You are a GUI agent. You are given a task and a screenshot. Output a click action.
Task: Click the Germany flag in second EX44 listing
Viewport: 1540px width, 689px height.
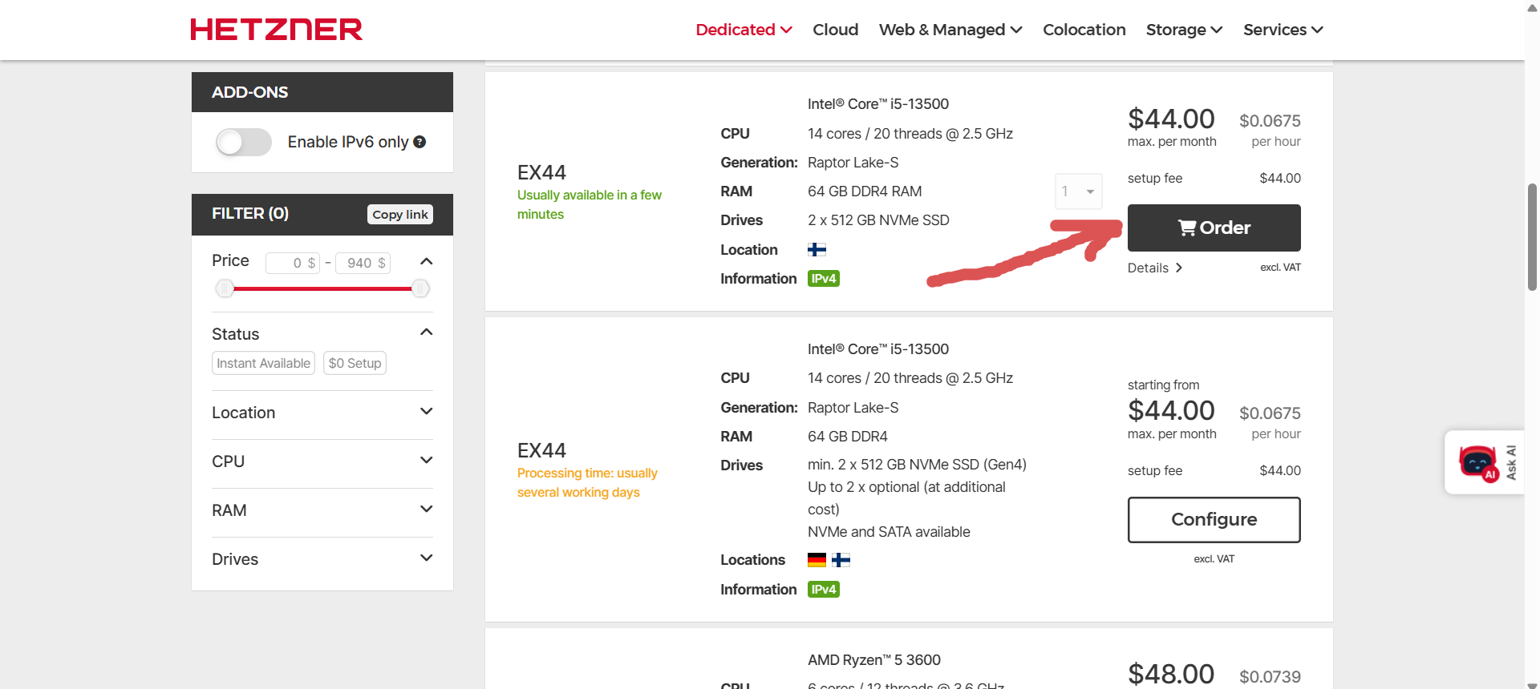pos(817,560)
